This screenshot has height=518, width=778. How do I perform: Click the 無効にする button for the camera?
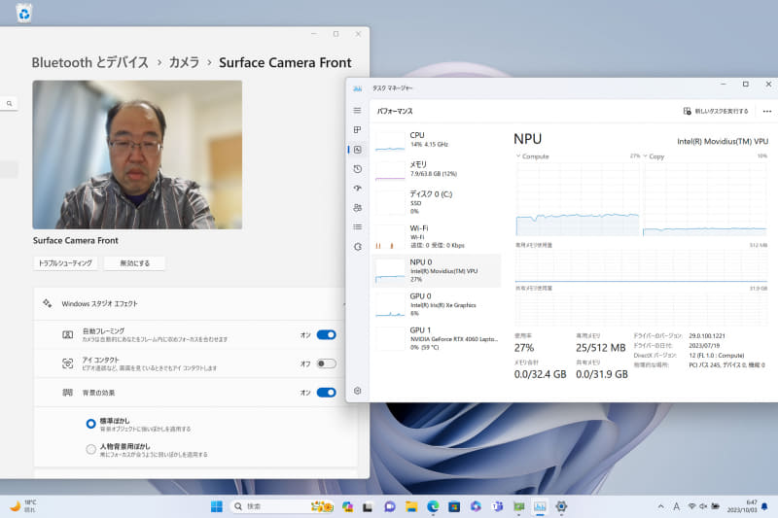click(x=134, y=262)
